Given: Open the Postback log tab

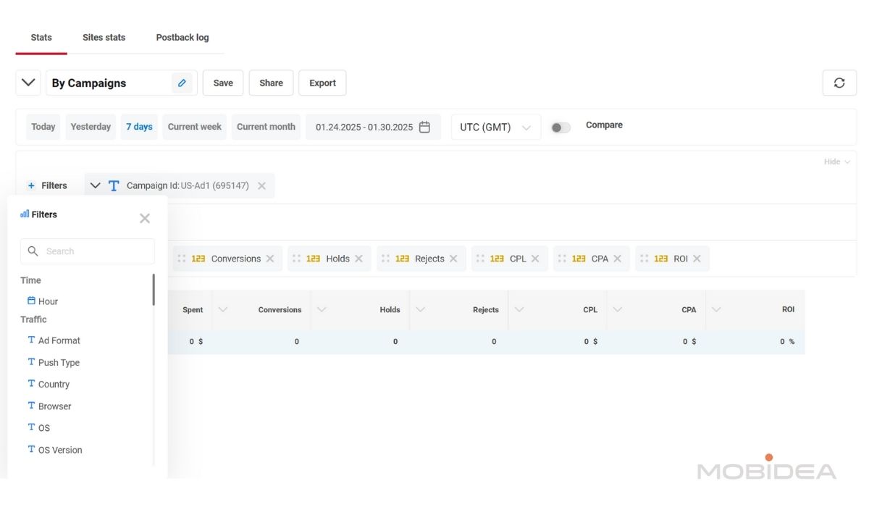Looking at the screenshot, I should coord(182,38).
